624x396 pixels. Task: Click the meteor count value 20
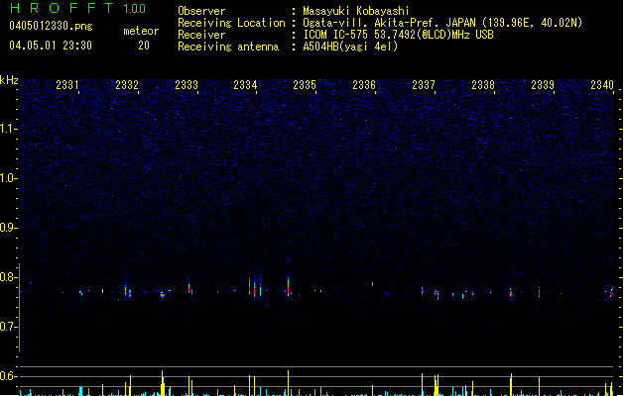(x=144, y=46)
